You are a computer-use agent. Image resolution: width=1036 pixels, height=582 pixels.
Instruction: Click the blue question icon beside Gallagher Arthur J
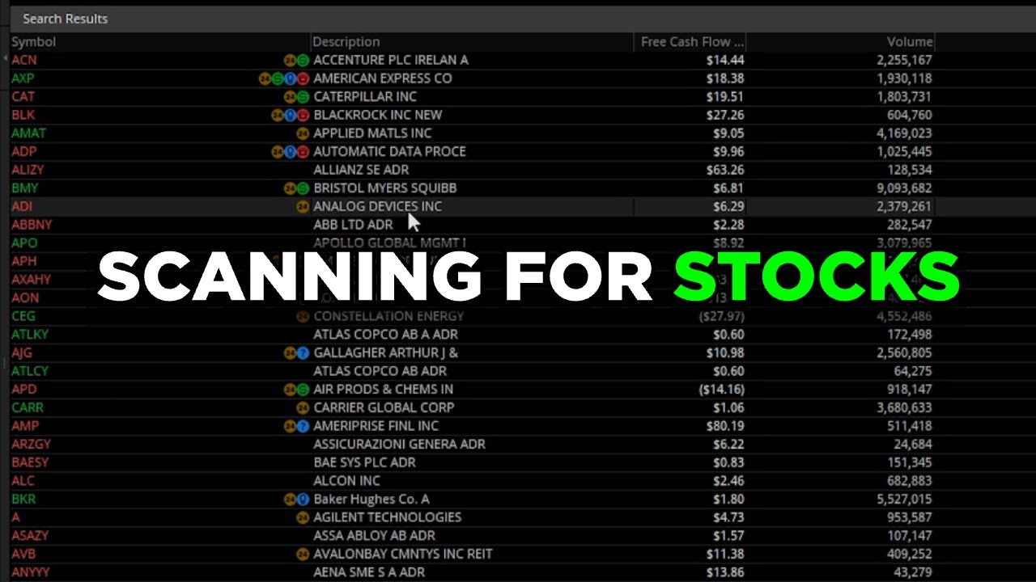[303, 352]
